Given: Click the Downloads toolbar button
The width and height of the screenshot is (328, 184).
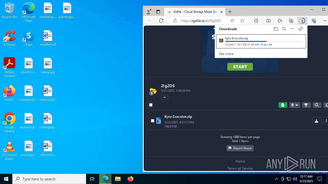Looking at the screenshot, I should click(302, 21).
